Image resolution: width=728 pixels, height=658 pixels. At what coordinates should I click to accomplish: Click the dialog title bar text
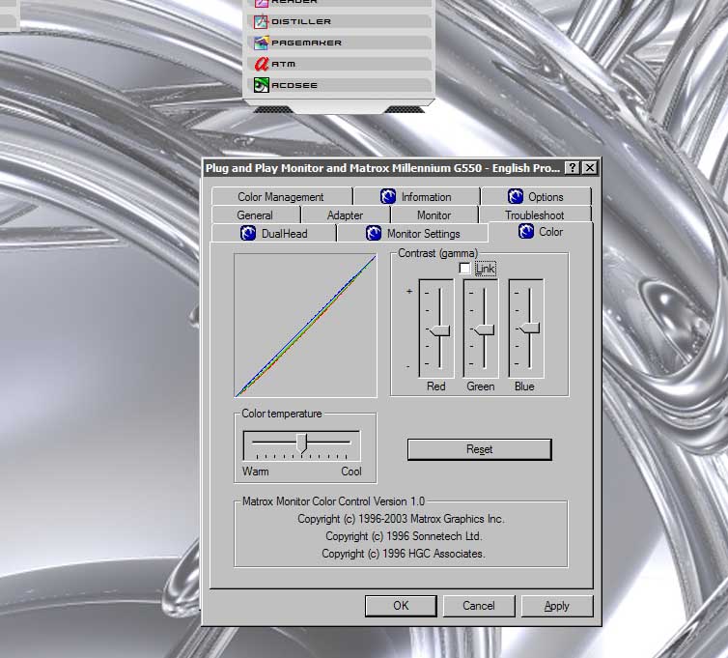tap(382, 168)
